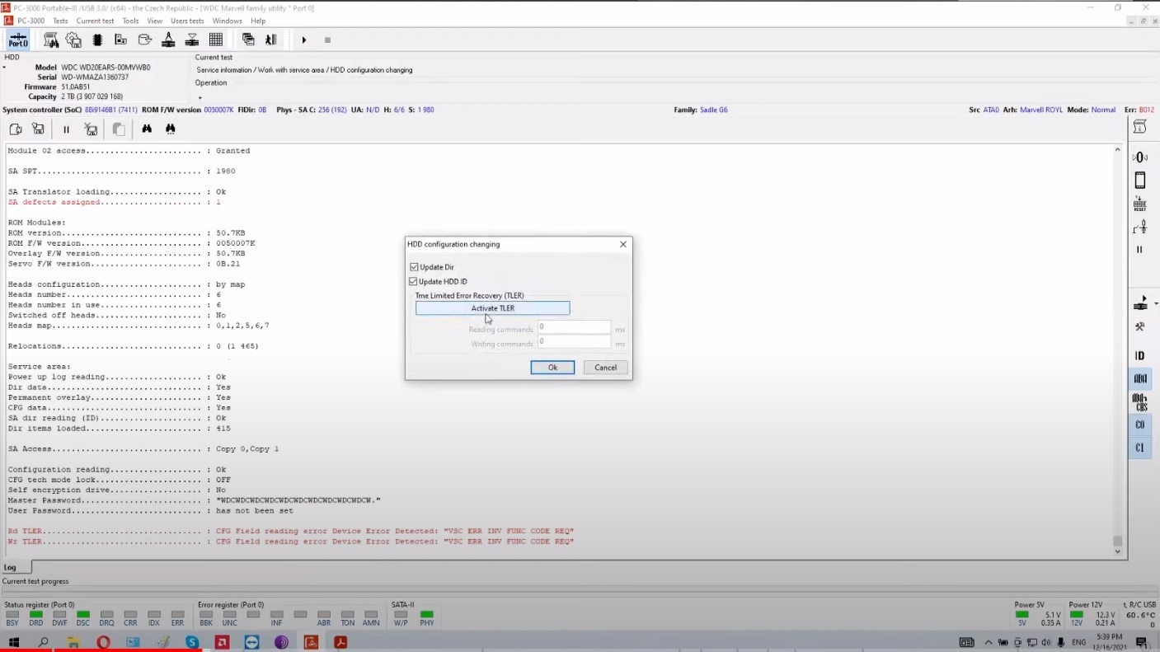Screen dimensions: 1160x652
Task: Click the scroll-with-binoculars utility icon
Action: click(x=51, y=40)
